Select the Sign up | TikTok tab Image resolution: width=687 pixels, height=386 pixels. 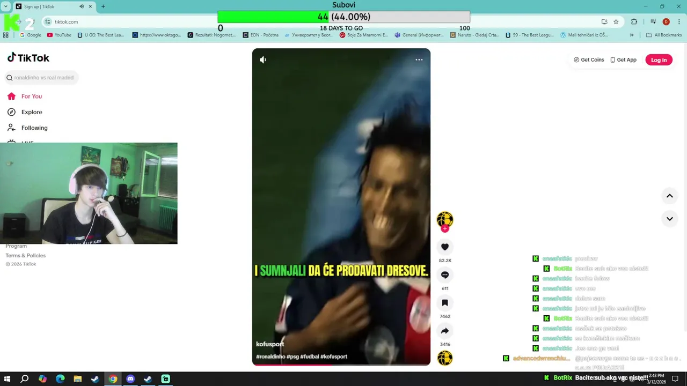tap(54, 6)
